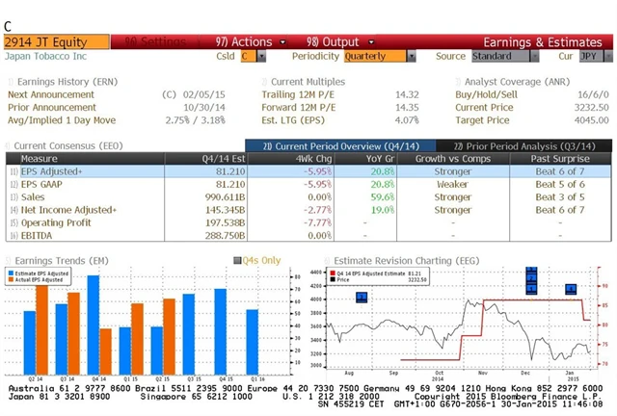Click the Estimate Revision Charting (EEG) icon

point(327,261)
